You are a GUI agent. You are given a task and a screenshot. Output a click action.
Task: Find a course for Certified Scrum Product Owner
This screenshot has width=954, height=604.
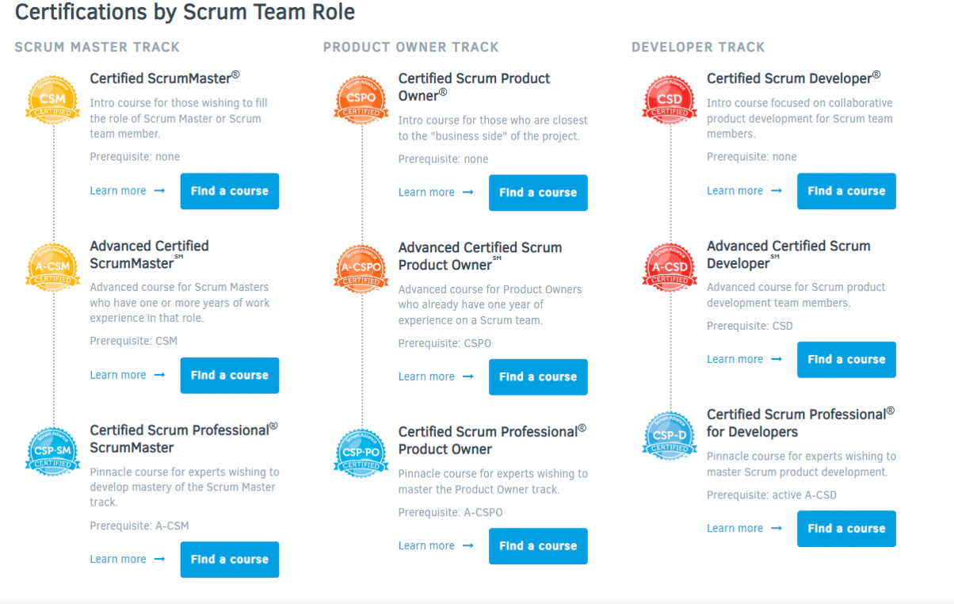(x=538, y=193)
